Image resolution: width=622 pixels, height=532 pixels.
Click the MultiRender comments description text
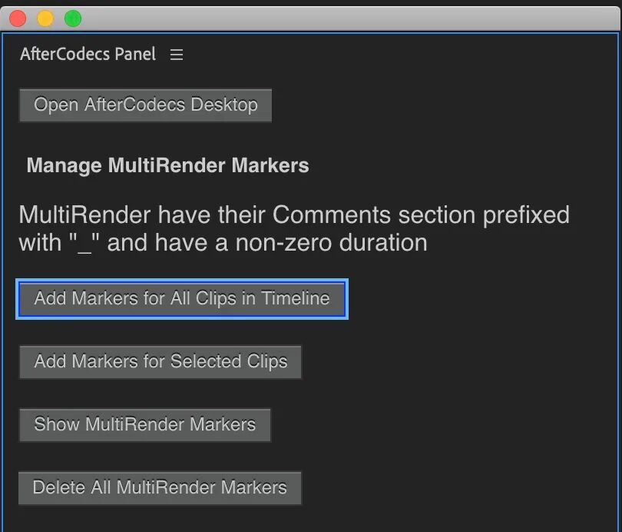[293, 228]
